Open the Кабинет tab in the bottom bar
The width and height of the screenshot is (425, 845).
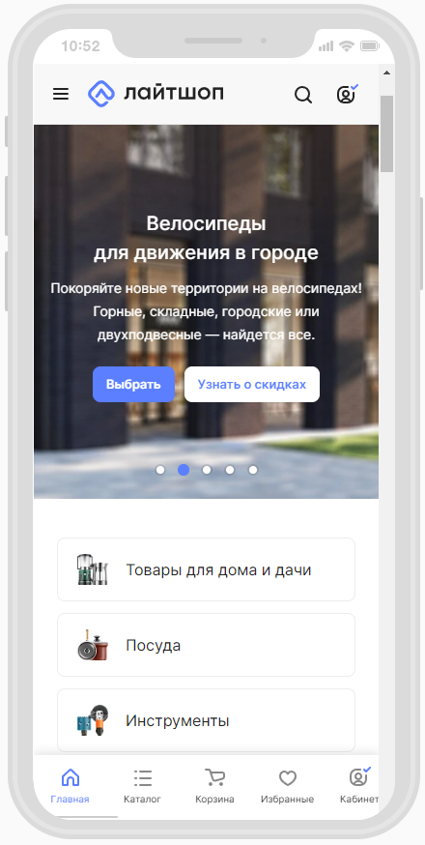pos(359,785)
